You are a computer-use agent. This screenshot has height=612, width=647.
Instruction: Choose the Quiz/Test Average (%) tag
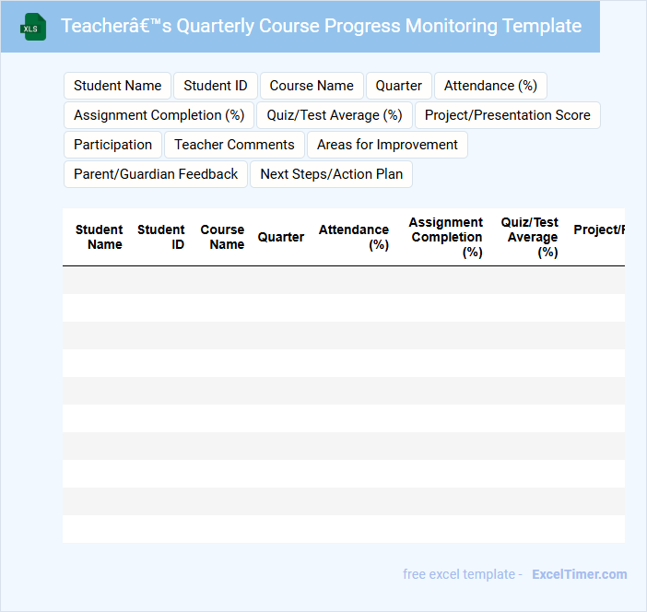(x=335, y=115)
